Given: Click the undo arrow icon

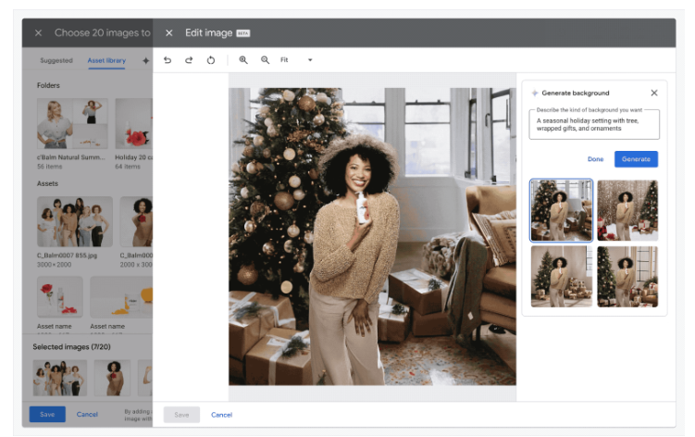Looking at the screenshot, I should [168, 60].
